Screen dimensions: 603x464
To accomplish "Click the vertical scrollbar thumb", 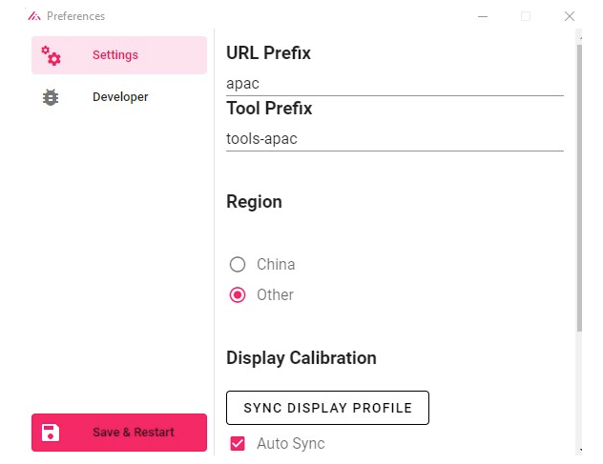I will [x=579, y=189].
